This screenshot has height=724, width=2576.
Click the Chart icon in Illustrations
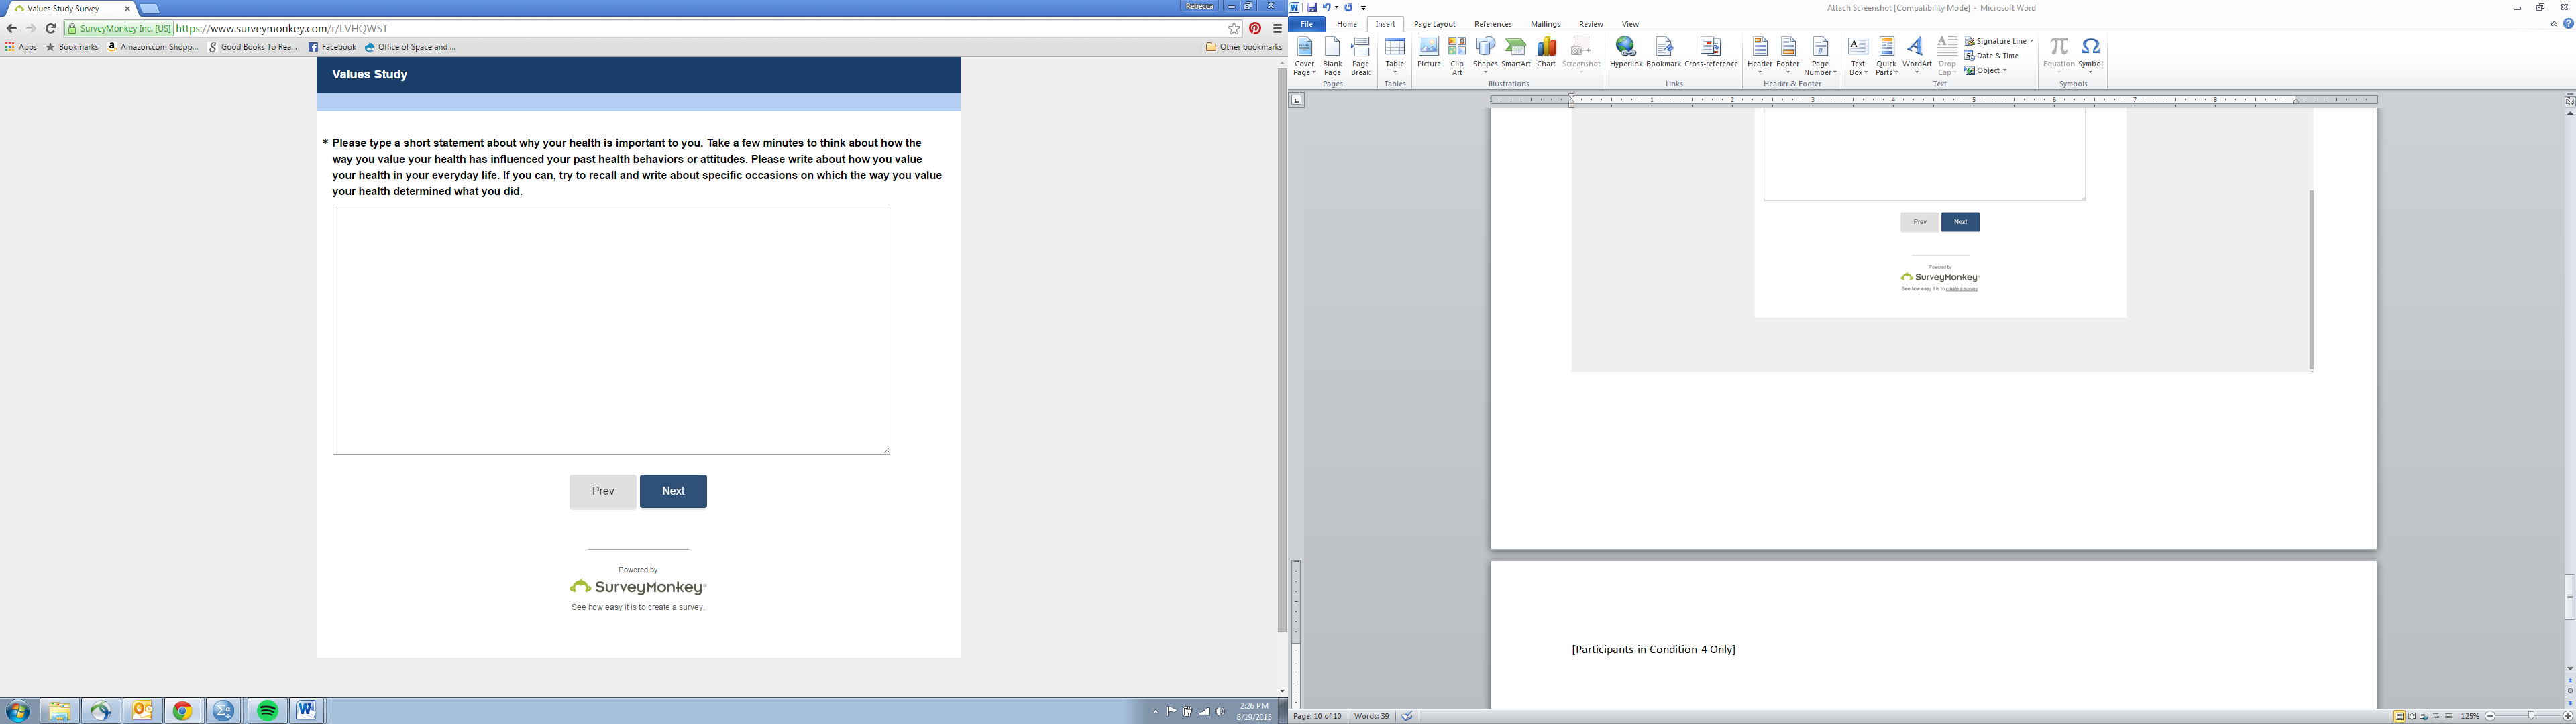[1546, 53]
